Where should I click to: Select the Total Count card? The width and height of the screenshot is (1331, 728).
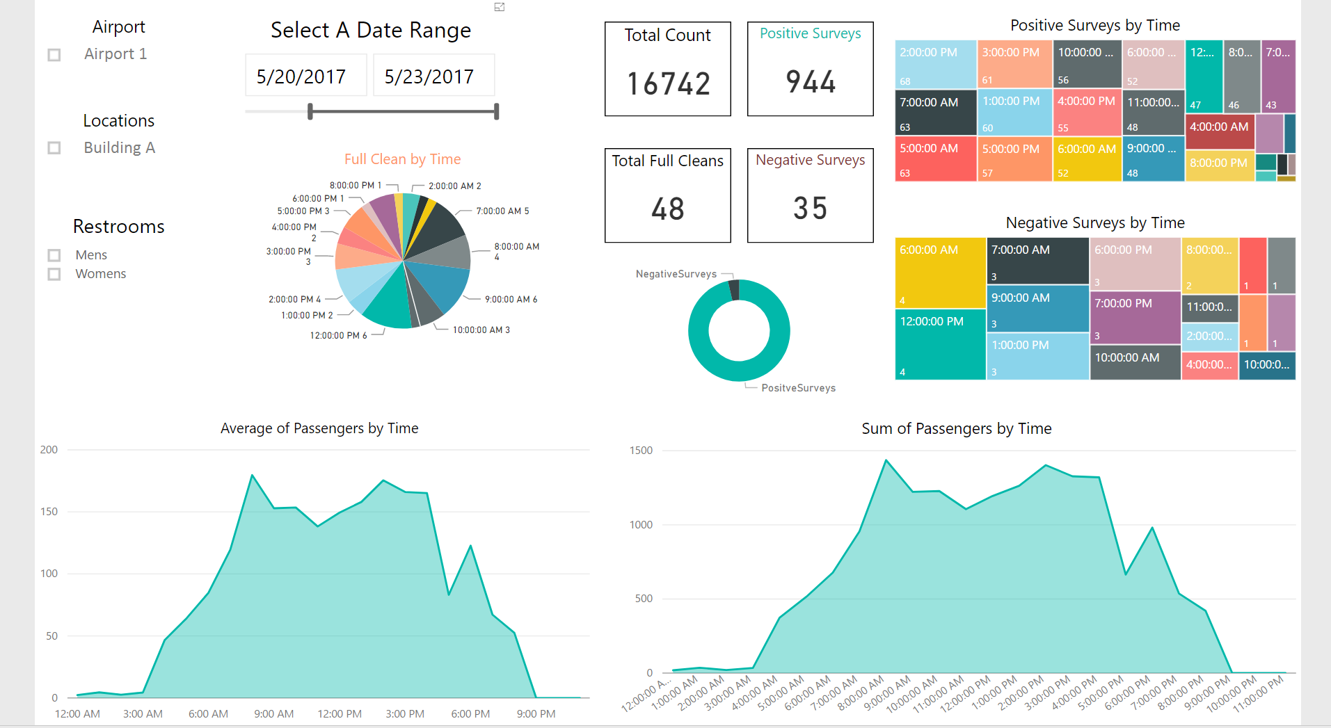pos(667,69)
